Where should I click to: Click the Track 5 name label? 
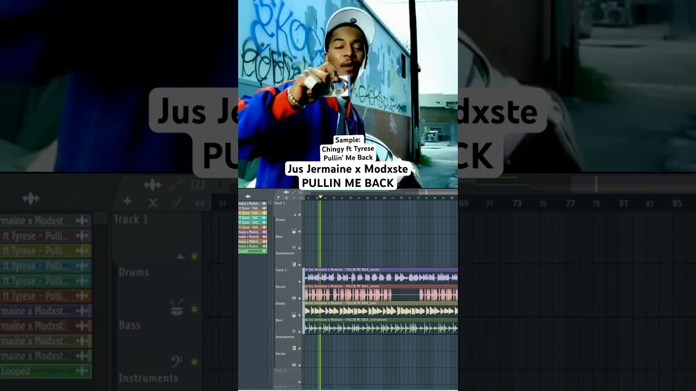click(x=281, y=270)
